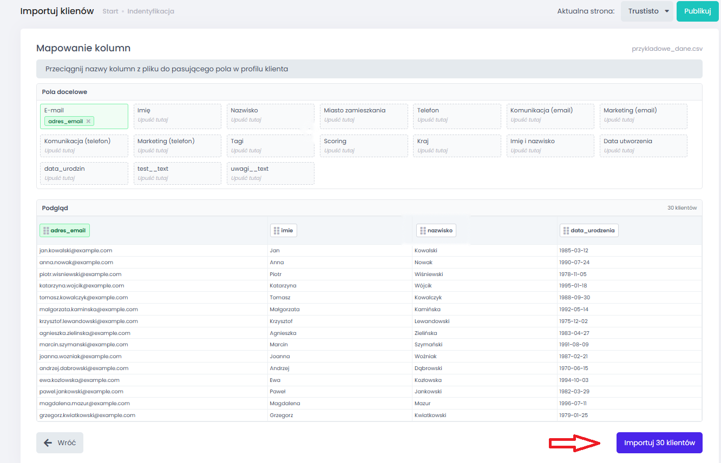Select the Marketing (email) target field
Image resolution: width=721 pixels, height=463 pixels.
[644, 116]
